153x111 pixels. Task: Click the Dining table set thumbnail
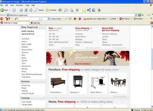[x=118, y=82]
